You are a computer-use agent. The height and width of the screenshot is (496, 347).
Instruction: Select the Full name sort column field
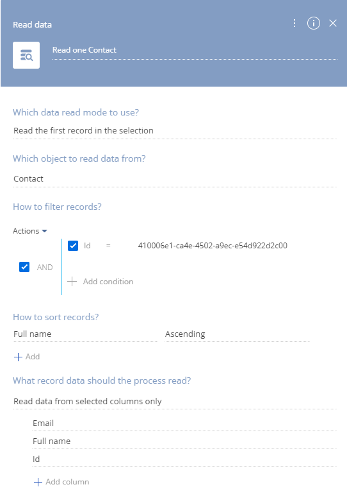coord(85,334)
